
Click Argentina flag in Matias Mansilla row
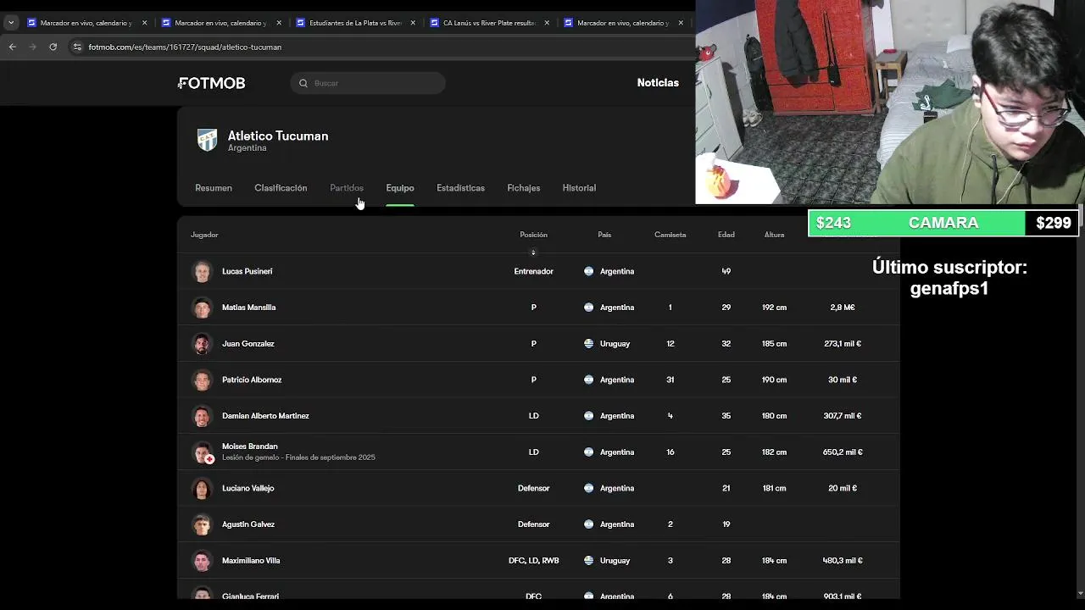coord(588,308)
